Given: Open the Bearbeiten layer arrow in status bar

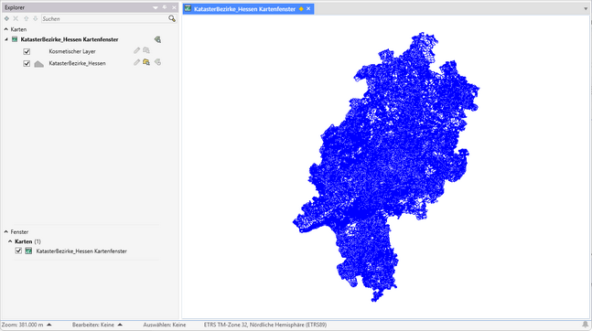Looking at the screenshot, I should (120, 325).
